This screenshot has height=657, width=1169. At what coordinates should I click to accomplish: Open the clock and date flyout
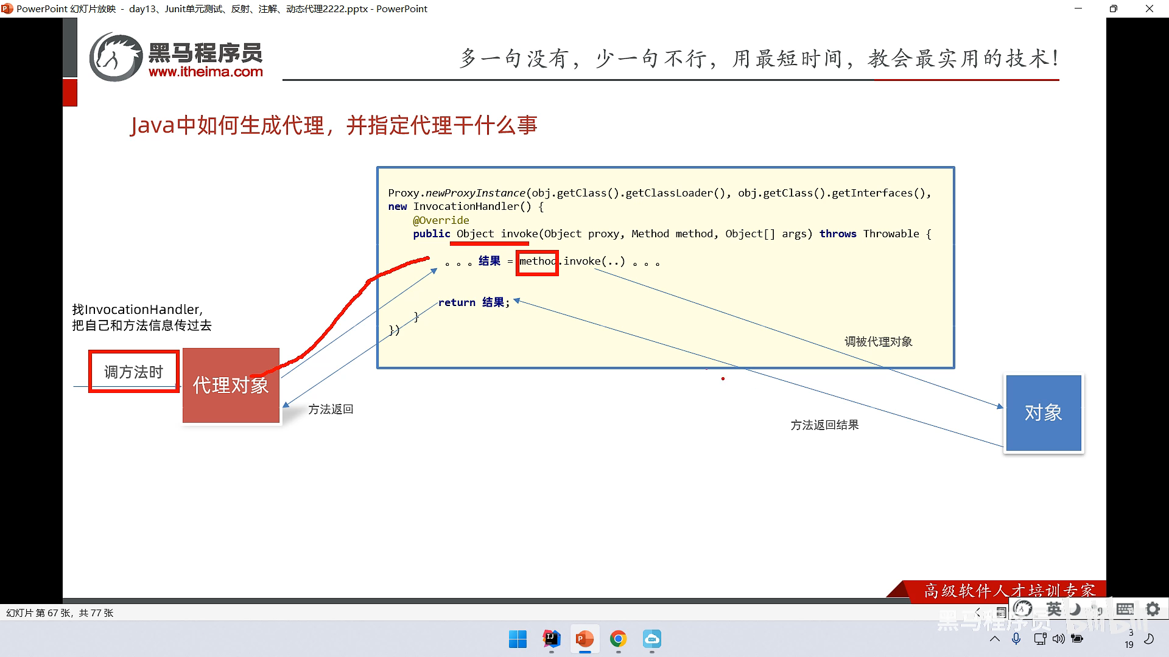click(1129, 639)
